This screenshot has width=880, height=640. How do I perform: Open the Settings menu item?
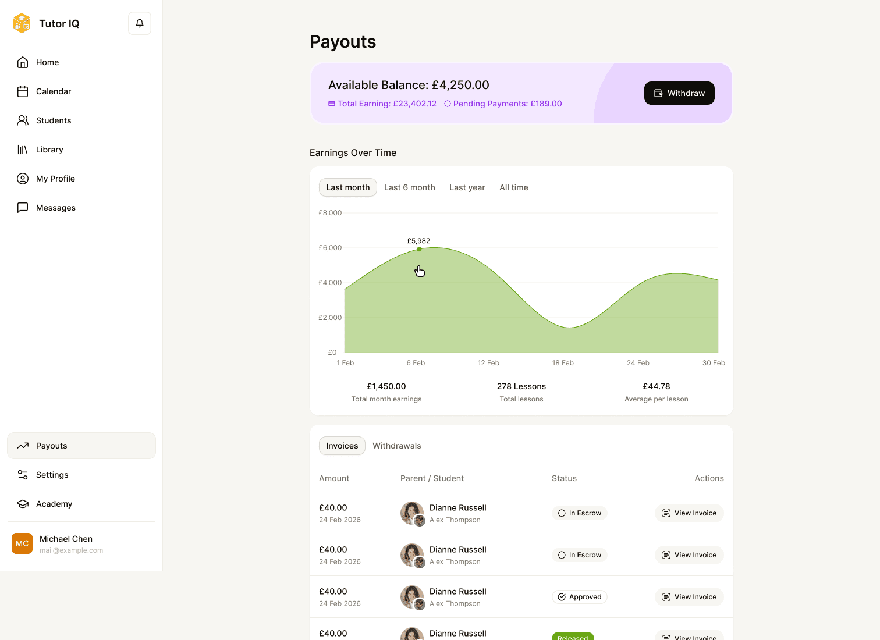(81, 475)
